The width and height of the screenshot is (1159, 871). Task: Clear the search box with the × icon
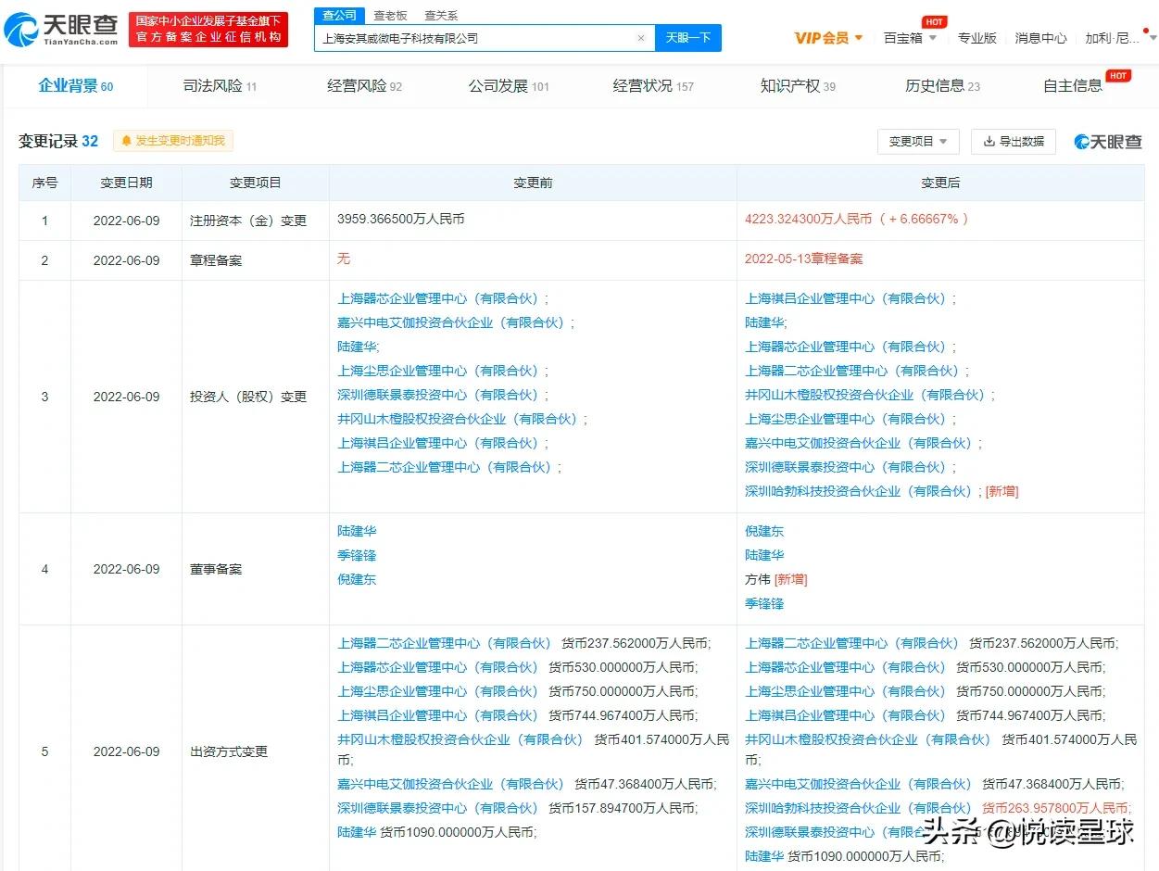click(x=641, y=37)
